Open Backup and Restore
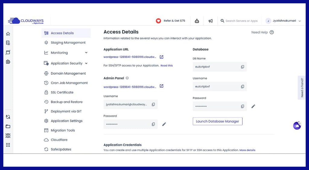 66,102
